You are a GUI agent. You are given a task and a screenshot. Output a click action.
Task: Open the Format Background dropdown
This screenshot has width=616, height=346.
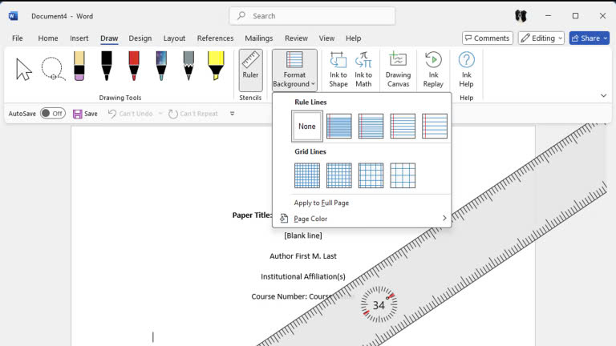coord(294,70)
